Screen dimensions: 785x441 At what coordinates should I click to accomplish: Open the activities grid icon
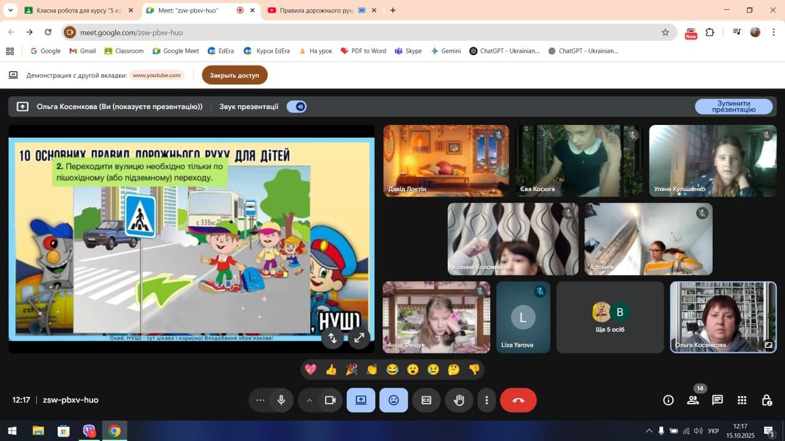pyautogui.click(x=742, y=401)
